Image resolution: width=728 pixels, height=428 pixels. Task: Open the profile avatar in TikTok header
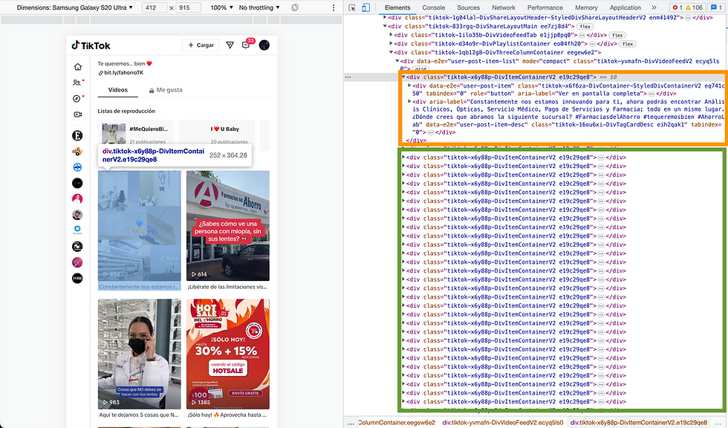coord(264,45)
